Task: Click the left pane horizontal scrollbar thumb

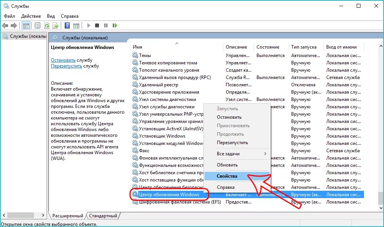Action: [x=20, y=215]
